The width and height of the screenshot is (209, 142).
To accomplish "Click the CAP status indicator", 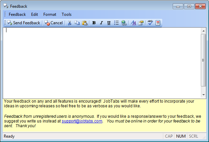I will click(169, 136).
